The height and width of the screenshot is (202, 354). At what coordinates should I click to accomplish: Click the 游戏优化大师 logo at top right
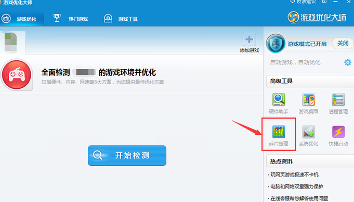tap(317, 17)
